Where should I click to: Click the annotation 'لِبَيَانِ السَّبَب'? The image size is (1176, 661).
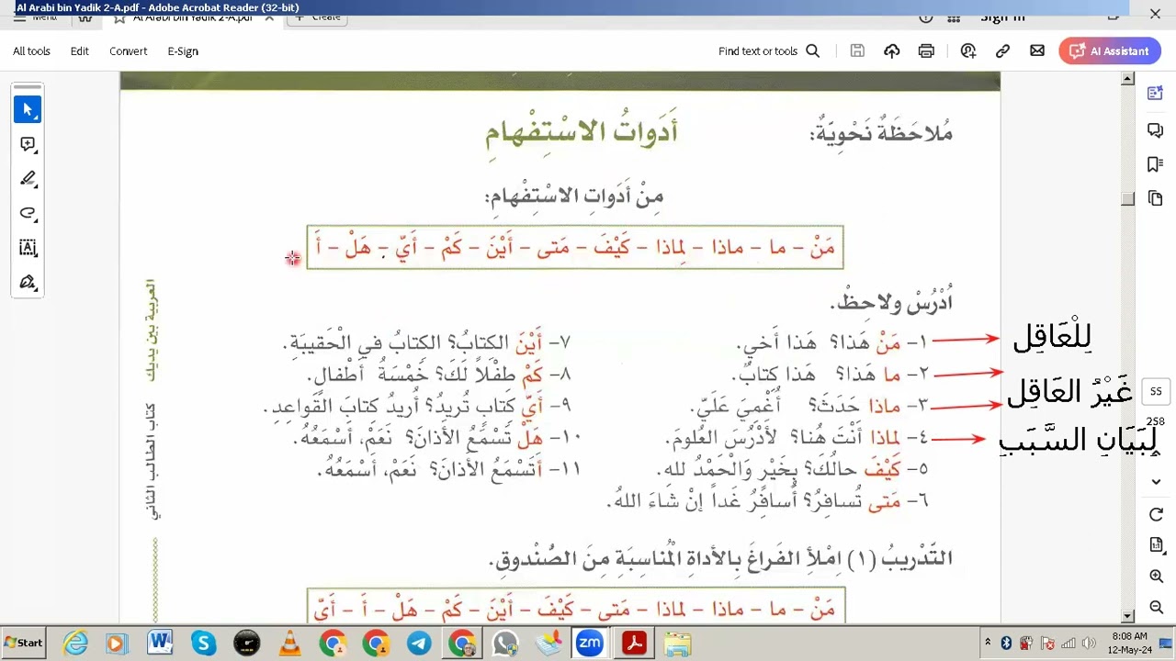click(x=1079, y=440)
